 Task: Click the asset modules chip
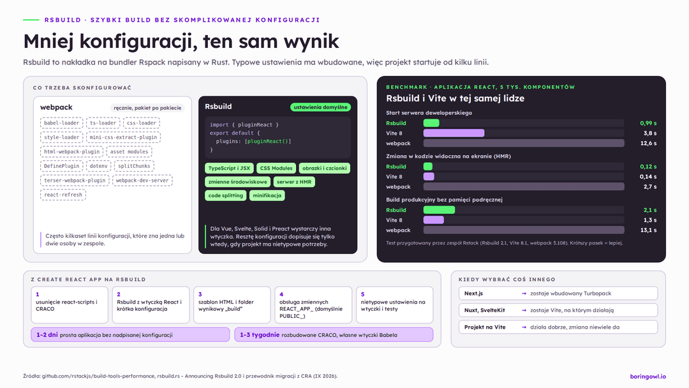[x=129, y=152]
